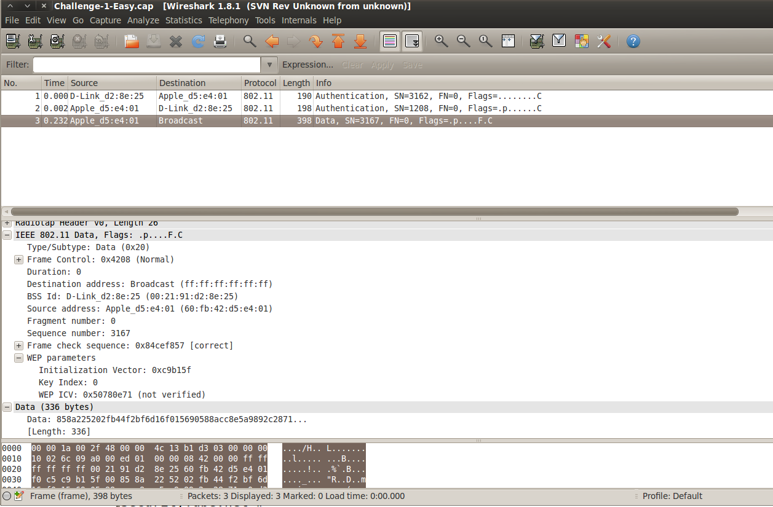Click the Expression... button
The width and height of the screenshot is (773, 507).
pyautogui.click(x=307, y=64)
